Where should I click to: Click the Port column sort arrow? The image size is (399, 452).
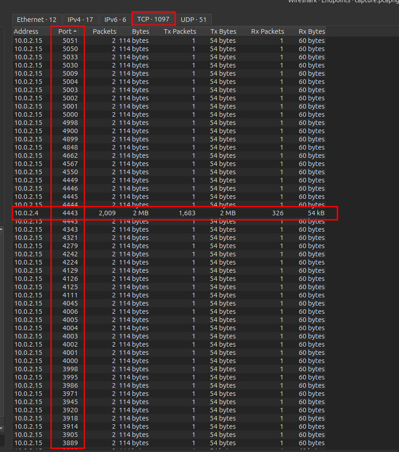(x=75, y=31)
